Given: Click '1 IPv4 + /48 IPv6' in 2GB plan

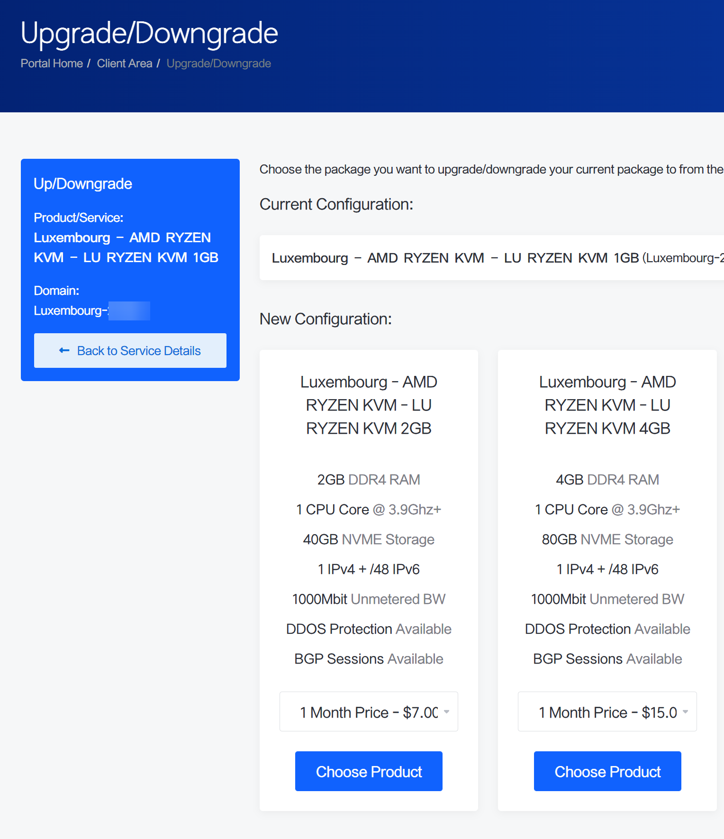Looking at the screenshot, I should [x=369, y=569].
